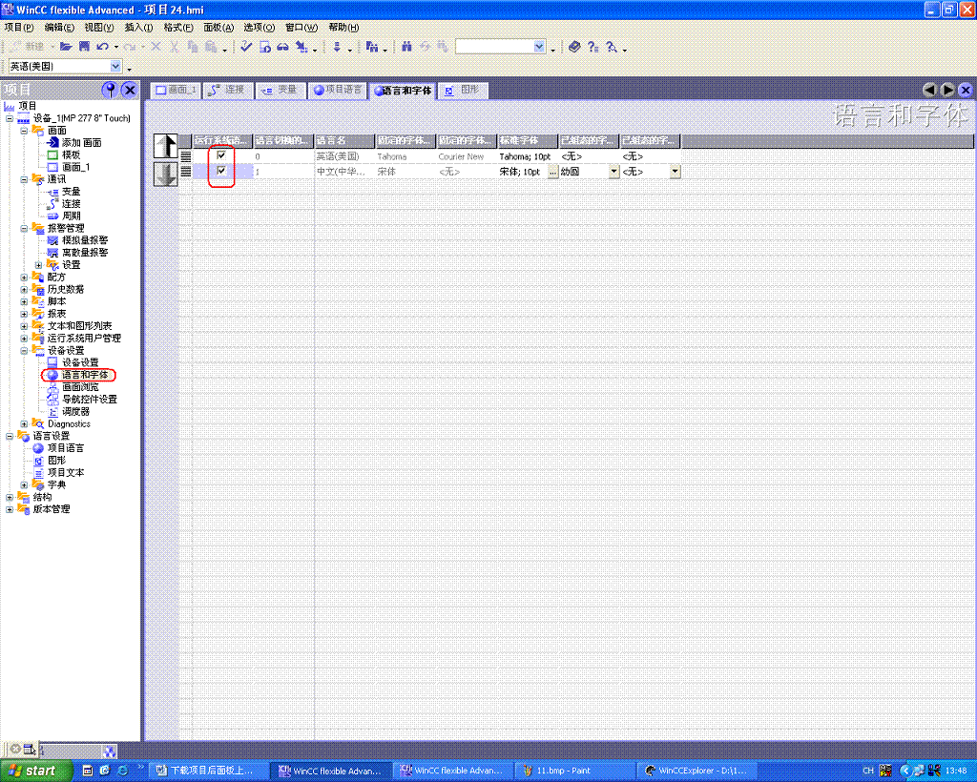Image resolution: width=977 pixels, height=782 pixels.
Task: Expand the 结构 folder
Action: pyautogui.click(x=10, y=497)
